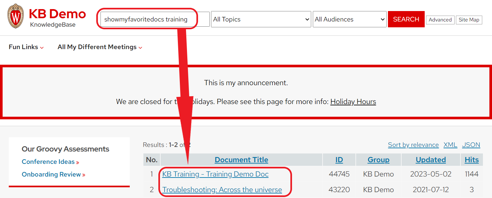492x198 pixels.
Task: Open Troubleshooting: Across the universe document
Action: click(222, 190)
